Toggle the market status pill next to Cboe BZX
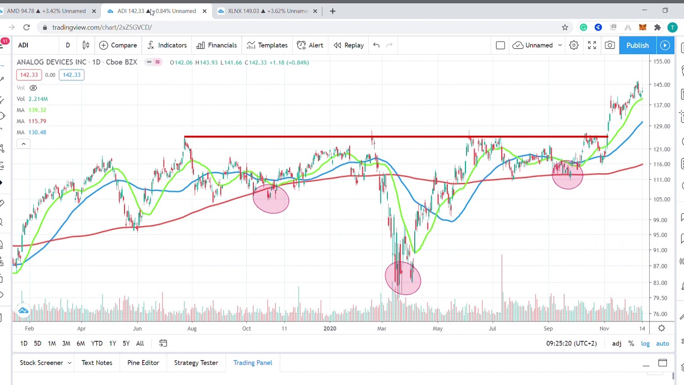Image resolution: width=684 pixels, height=385 pixels. pos(153,63)
